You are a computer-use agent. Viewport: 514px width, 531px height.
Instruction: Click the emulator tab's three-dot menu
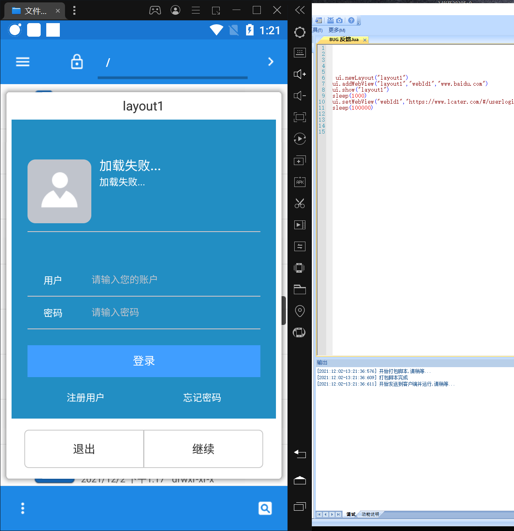coord(75,10)
